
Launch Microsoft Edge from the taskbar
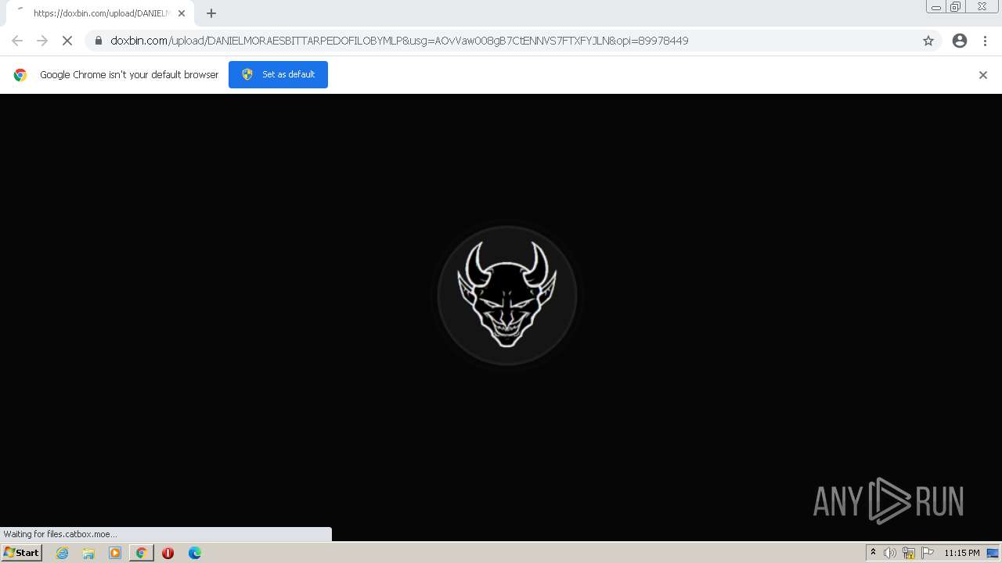[x=195, y=553]
